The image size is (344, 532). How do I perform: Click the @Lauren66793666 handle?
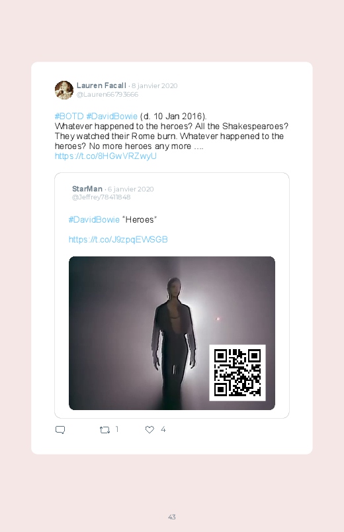click(x=107, y=94)
